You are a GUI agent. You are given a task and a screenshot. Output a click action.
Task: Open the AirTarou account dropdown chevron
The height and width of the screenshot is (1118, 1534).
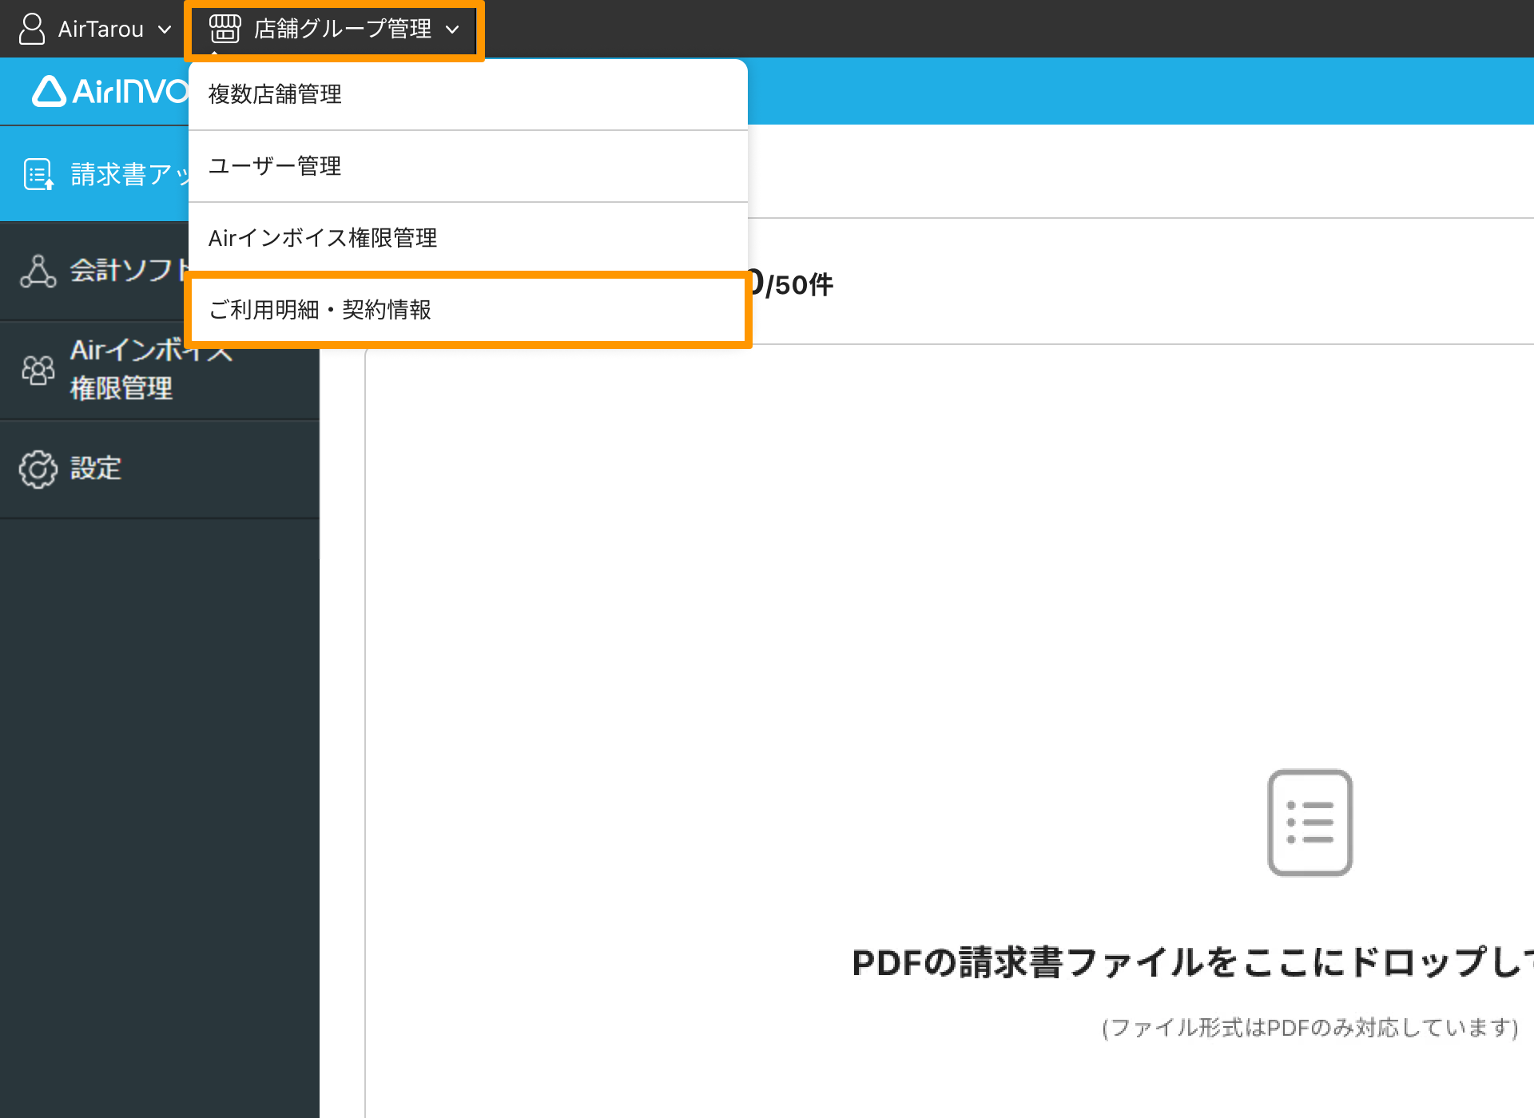pyautogui.click(x=165, y=30)
